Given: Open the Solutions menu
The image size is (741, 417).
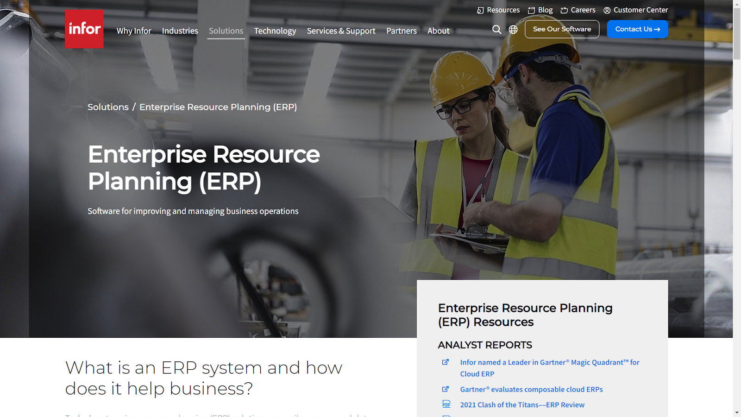Looking at the screenshot, I should point(226,31).
